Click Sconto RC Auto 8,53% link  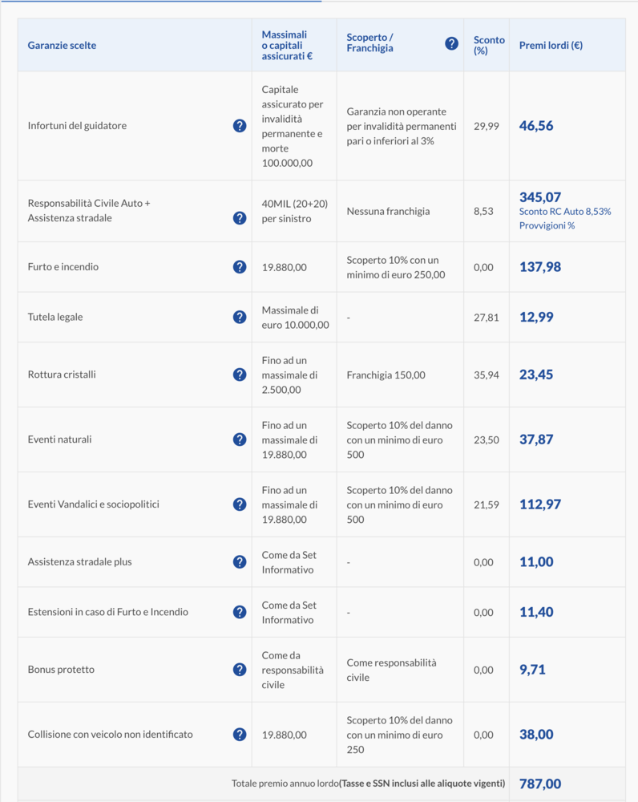[565, 211]
